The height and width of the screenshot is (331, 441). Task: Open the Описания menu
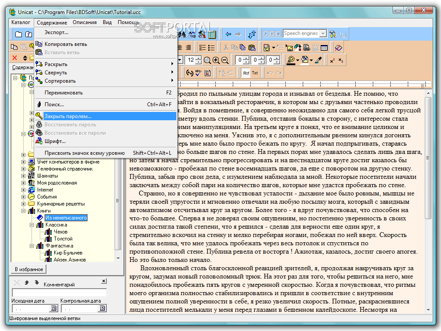tap(84, 22)
